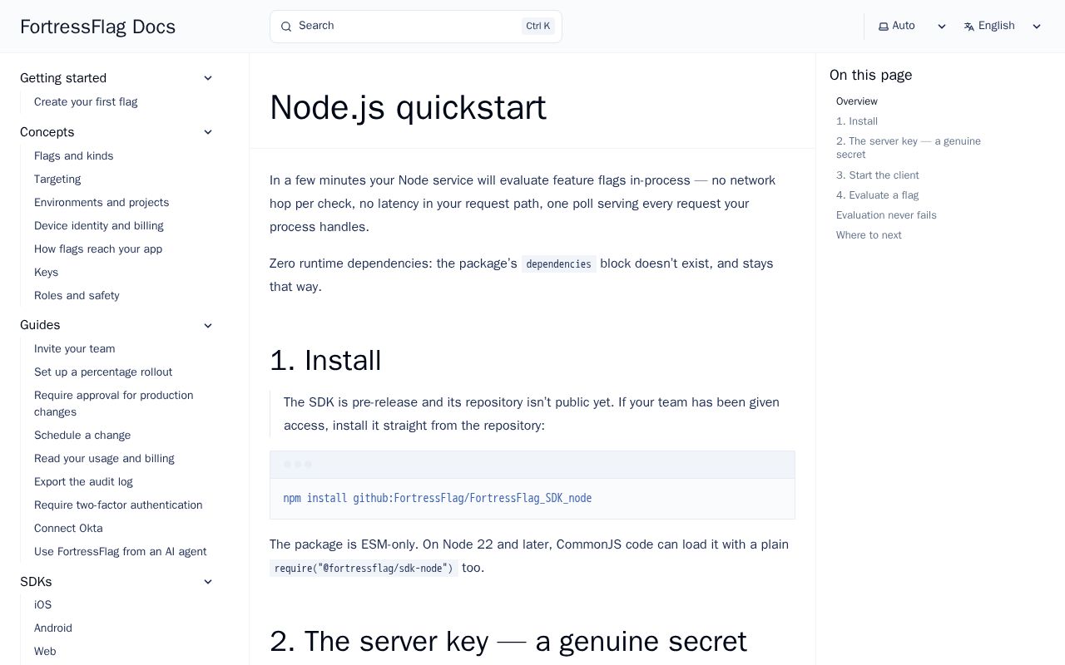
Task: Click the search magnifier icon
Action: pyautogui.click(x=286, y=27)
